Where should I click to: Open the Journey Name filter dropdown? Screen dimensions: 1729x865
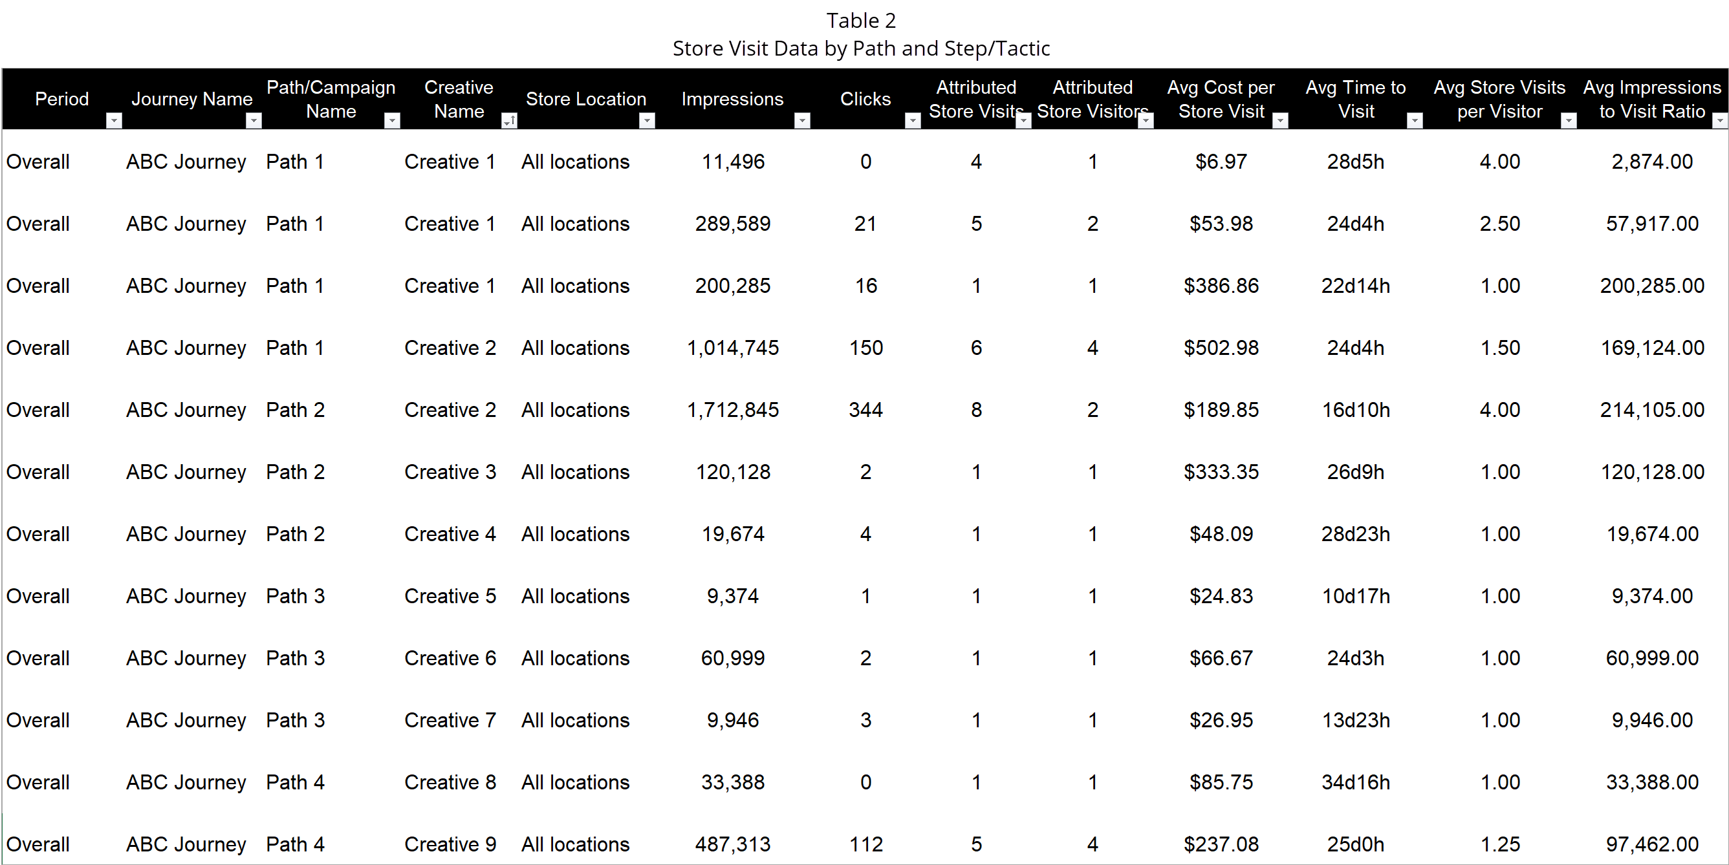click(253, 120)
